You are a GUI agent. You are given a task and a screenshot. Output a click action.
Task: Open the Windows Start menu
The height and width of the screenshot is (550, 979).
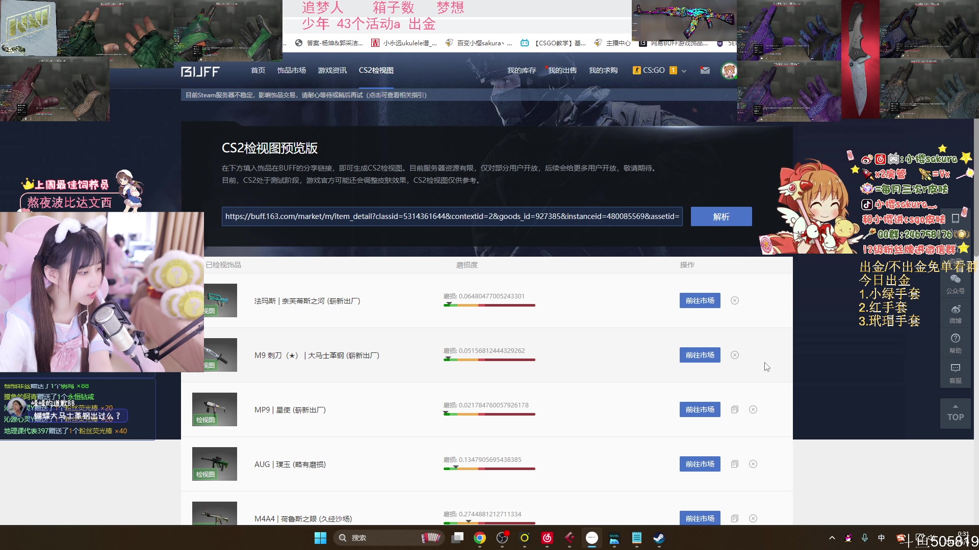pyautogui.click(x=320, y=538)
